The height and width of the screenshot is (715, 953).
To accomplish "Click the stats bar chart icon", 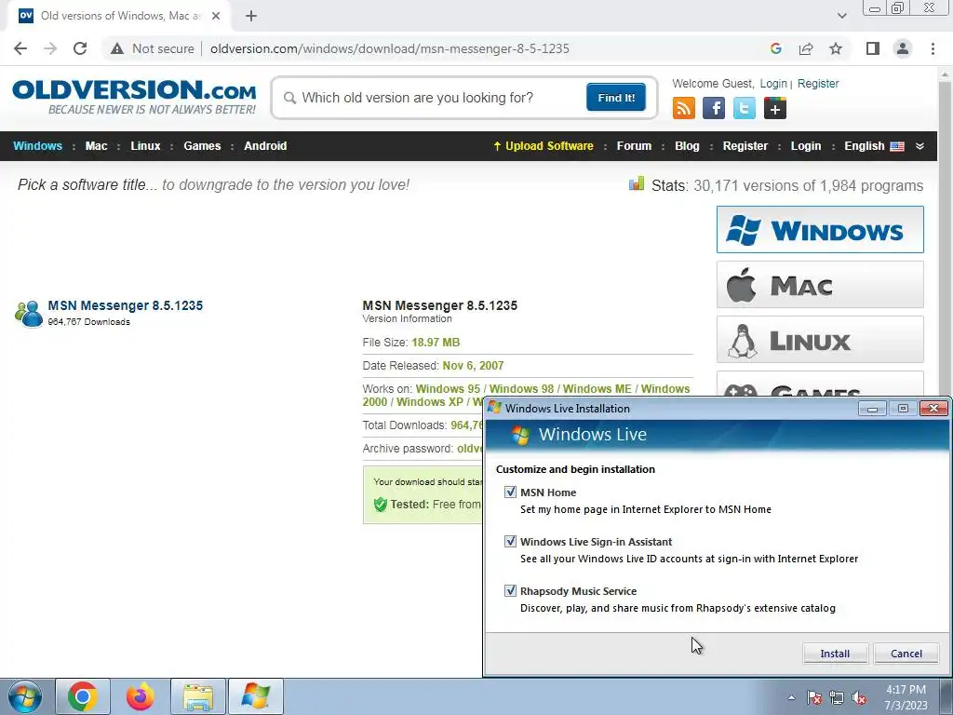I will [637, 183].
